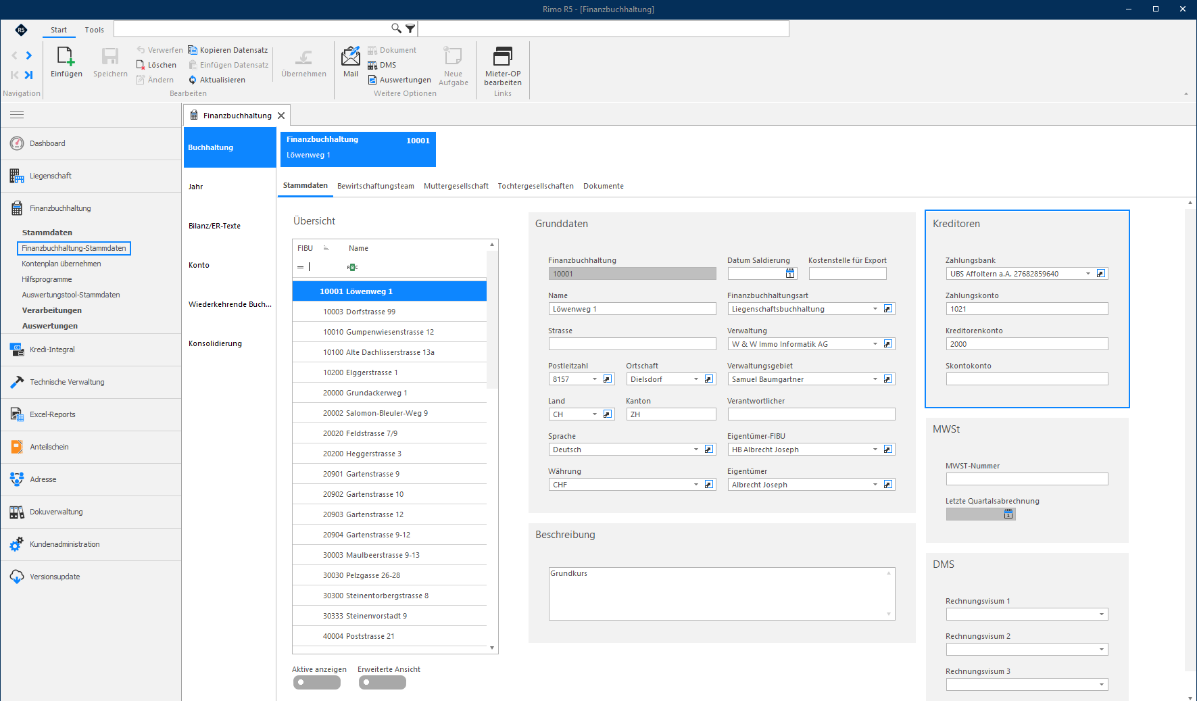Select row 10003 Dorfstrasse 99
The image size is (1197, 701).
coord(389,312)
